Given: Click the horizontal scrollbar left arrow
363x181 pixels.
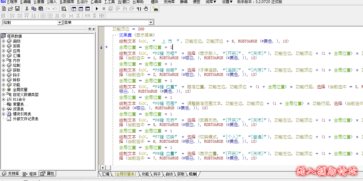Looking at the screenshot, I should 102,168.
